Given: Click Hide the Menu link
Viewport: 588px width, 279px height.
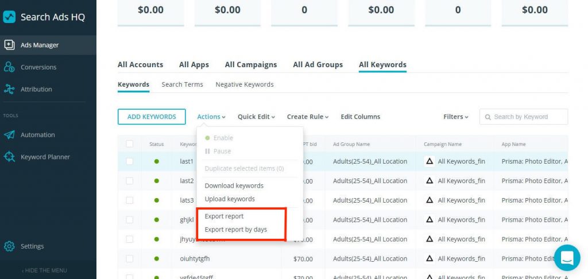Looking at the screenshot, I should tap(44, 270).
